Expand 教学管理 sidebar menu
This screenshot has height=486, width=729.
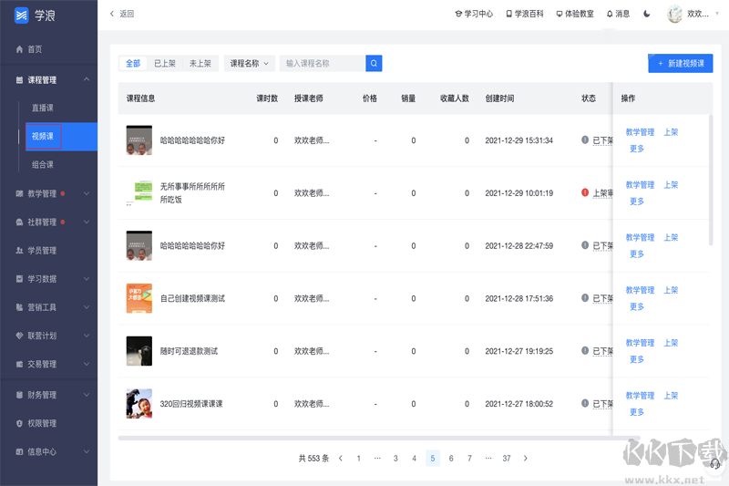pyautogui.click(x=48, y=193)
